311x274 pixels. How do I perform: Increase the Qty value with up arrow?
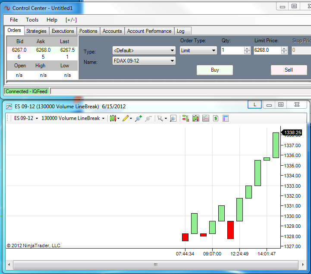point(247,49)
